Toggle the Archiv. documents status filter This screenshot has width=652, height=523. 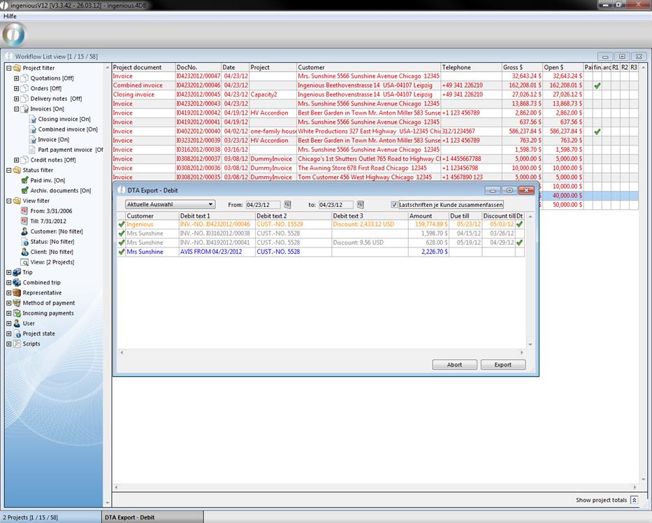[x=24, y=190]
